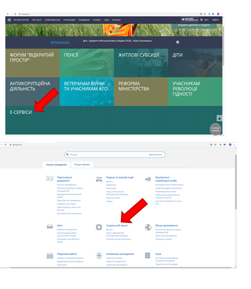
Task: Open the Пенсії tile
Action: [87, 63]
